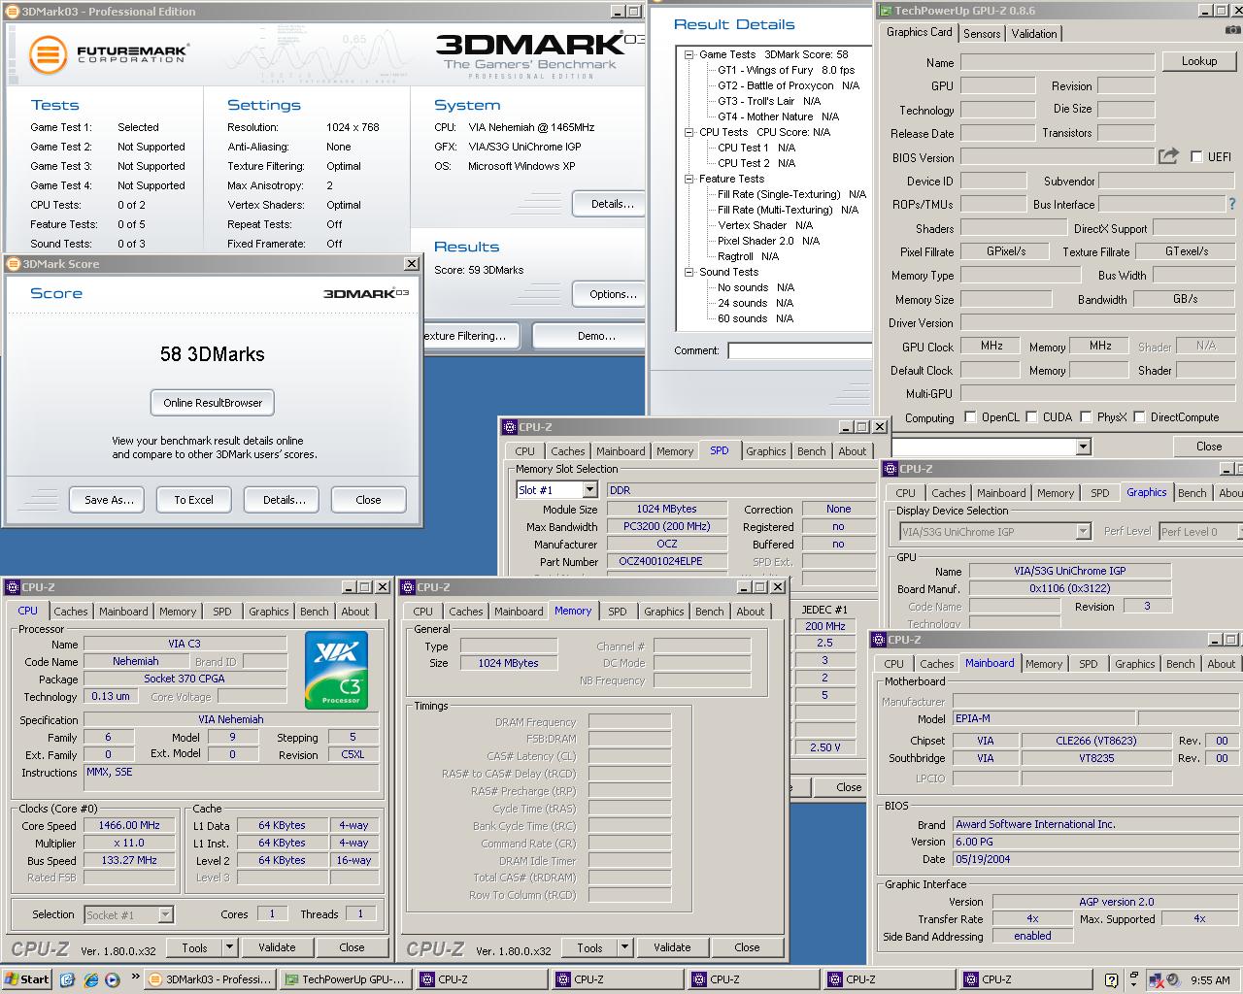Open the GPU selection dropdown at the bottom of GPU-Z
This screenshot has width=1243, height=994.
(1083, 447)
